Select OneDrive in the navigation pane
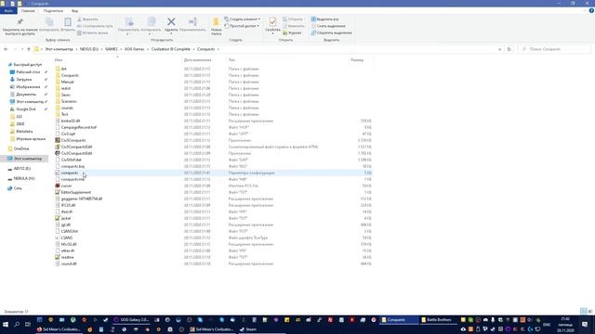Viewport: 595px width, 334px height. tap(21, 148)
